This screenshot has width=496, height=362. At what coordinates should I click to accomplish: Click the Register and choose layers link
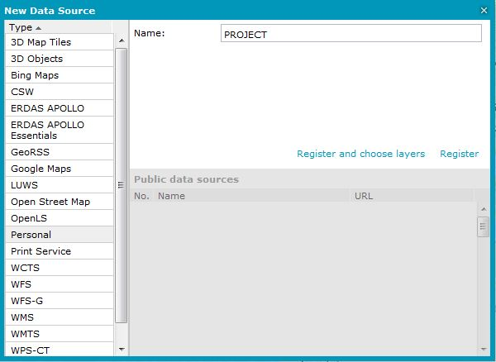coord(360,154)
